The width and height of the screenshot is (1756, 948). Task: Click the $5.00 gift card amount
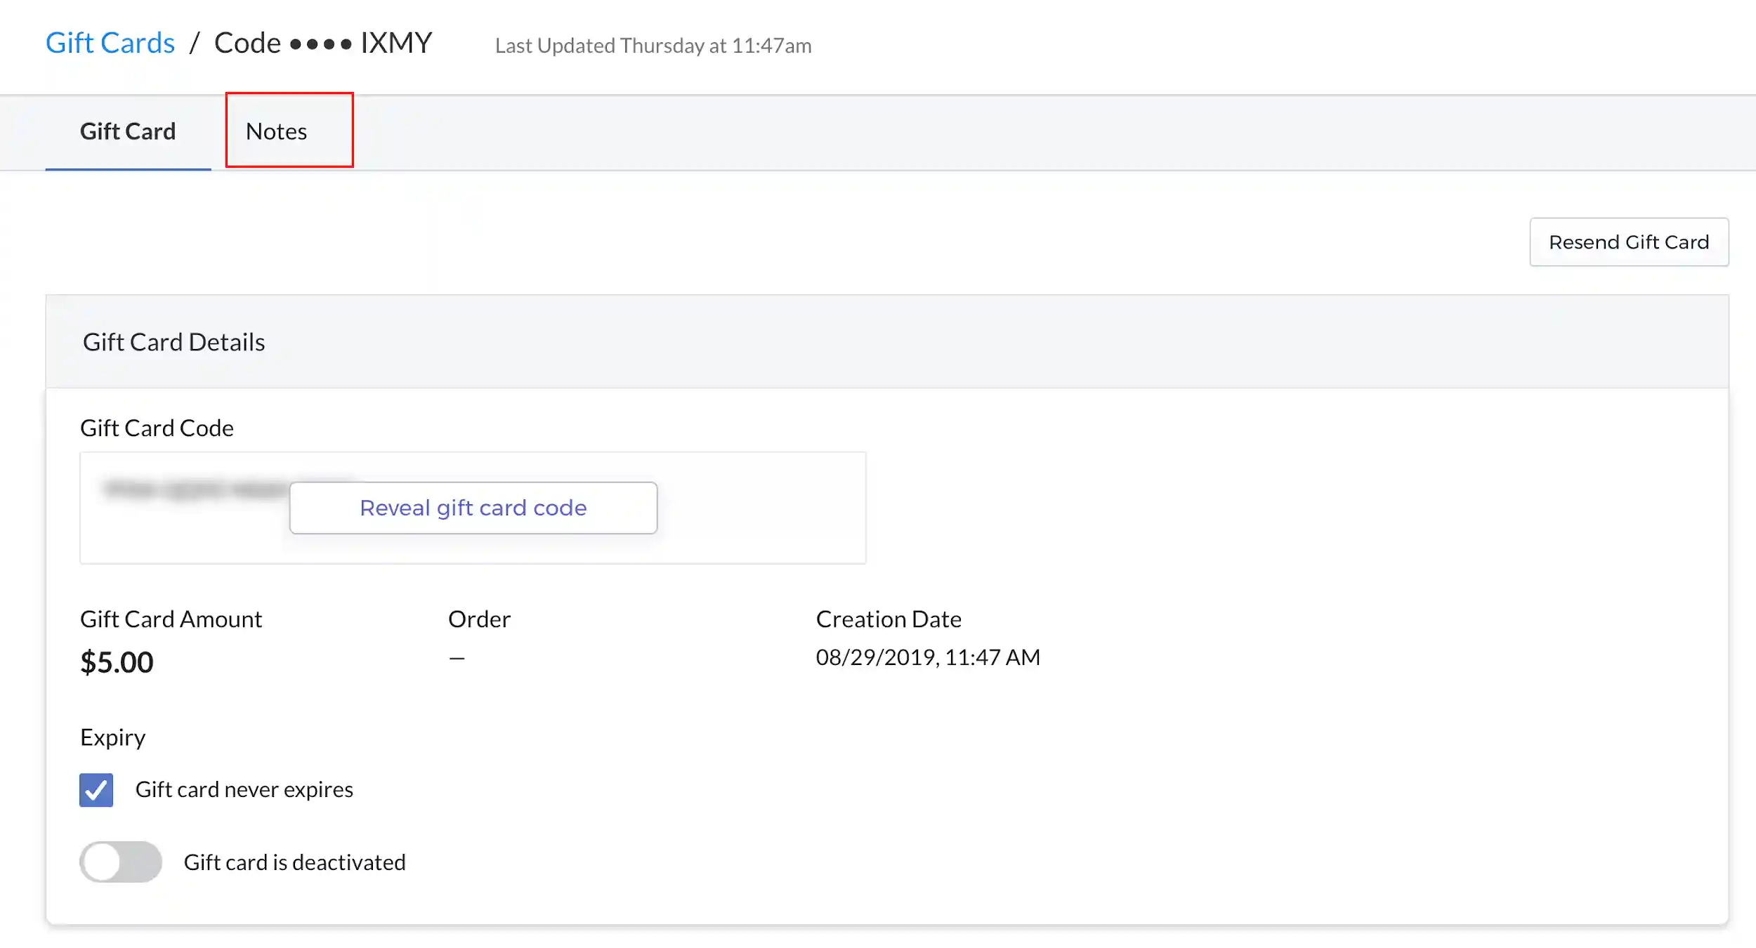(117, 662)
